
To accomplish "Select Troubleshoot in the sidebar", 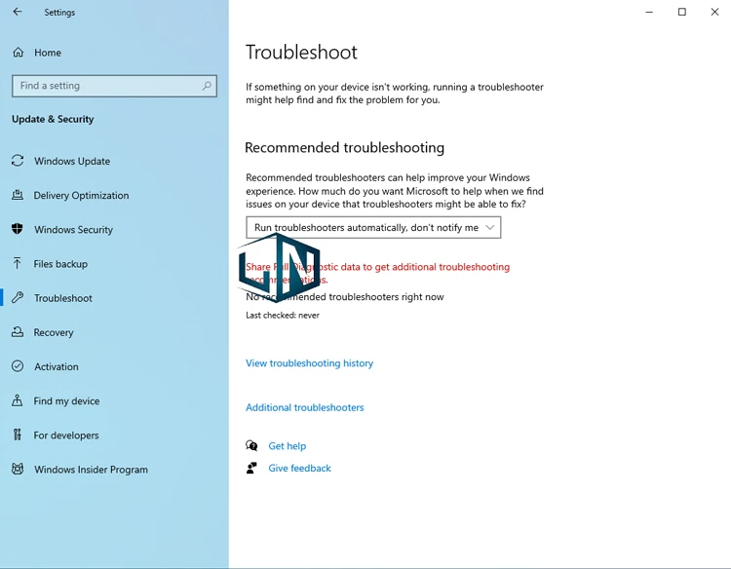I will click(63, 298).
